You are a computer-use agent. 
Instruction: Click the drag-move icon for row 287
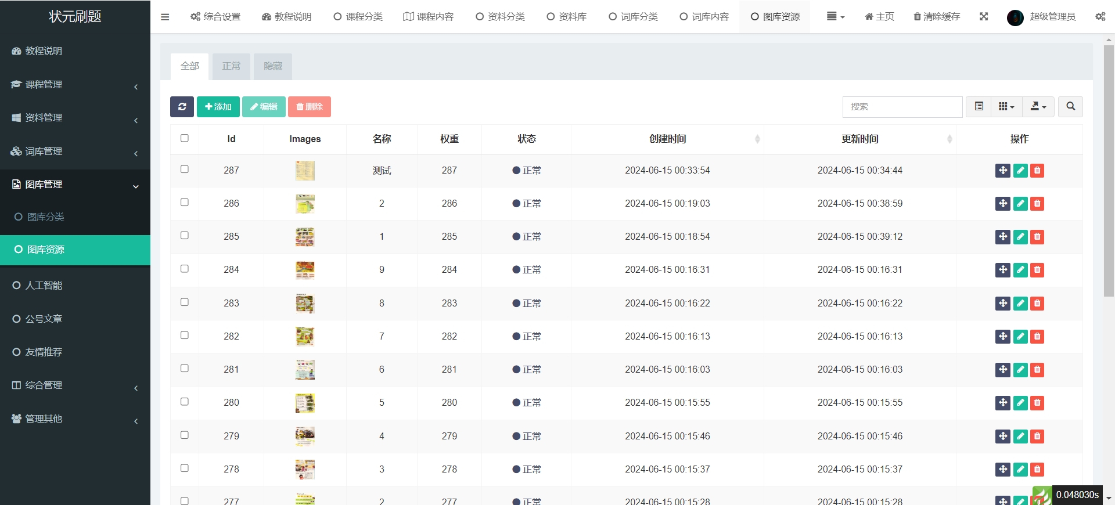coord(1003,171)
